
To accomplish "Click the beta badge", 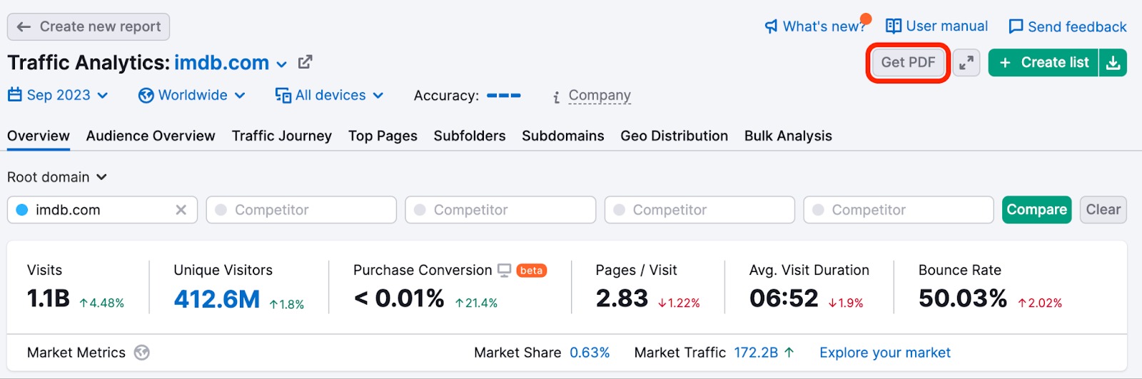I will [x=531, y=271].
